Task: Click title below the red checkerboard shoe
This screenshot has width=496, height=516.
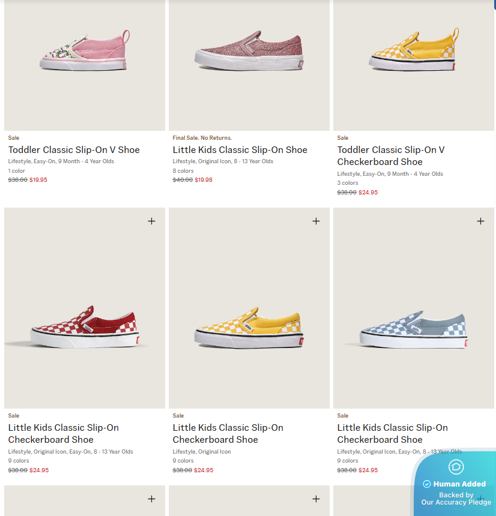Action: 64,433
